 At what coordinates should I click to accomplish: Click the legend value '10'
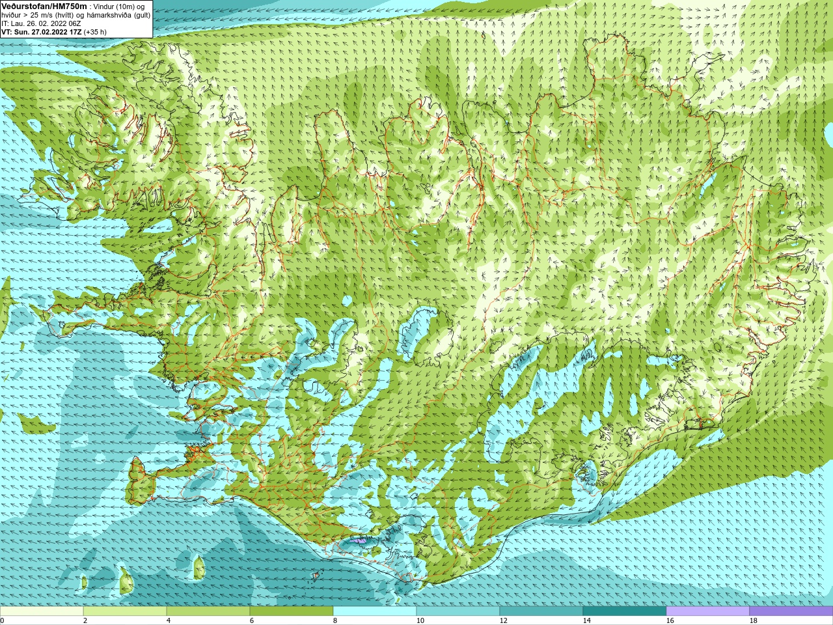[420, 620]
